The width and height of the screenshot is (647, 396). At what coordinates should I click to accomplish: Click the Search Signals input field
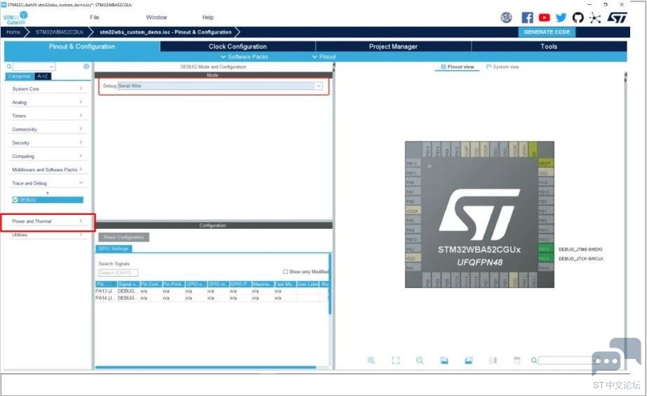[x=118, y=272]
